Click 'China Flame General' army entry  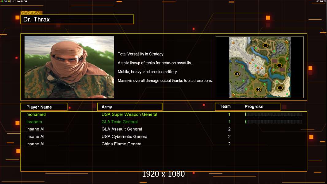122,144
